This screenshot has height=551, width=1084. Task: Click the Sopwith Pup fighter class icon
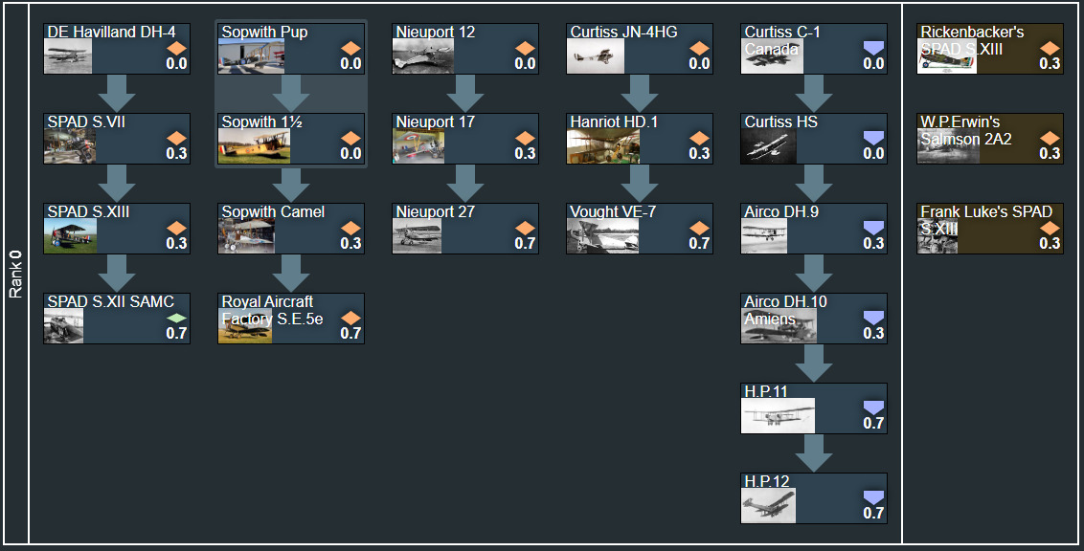[x=350, y=48]
